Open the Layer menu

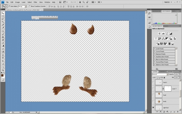tap(24, 2)
